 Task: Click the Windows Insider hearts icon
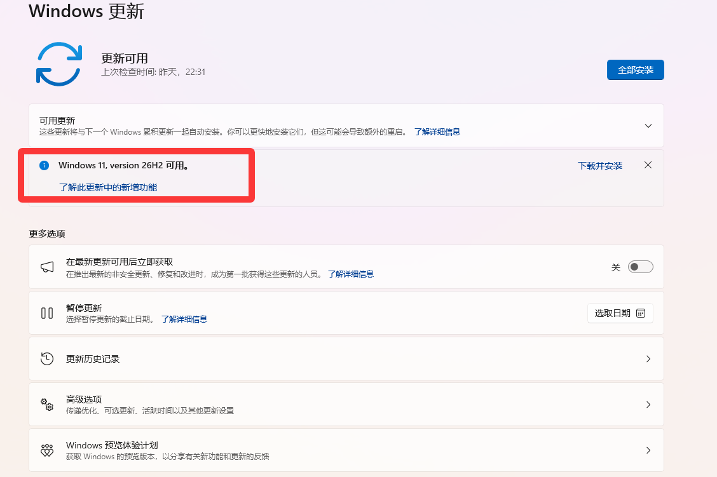pyautogui.click(x=47, y=450)
